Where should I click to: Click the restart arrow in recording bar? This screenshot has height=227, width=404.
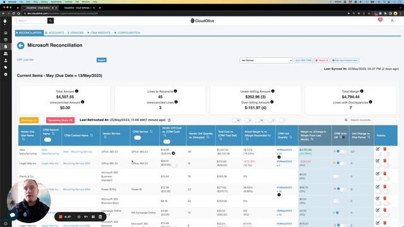[x=86, y=217]
